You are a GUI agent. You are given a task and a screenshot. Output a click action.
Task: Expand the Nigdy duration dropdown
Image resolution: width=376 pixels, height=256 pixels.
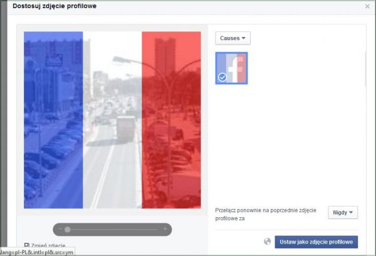[342, 213]
